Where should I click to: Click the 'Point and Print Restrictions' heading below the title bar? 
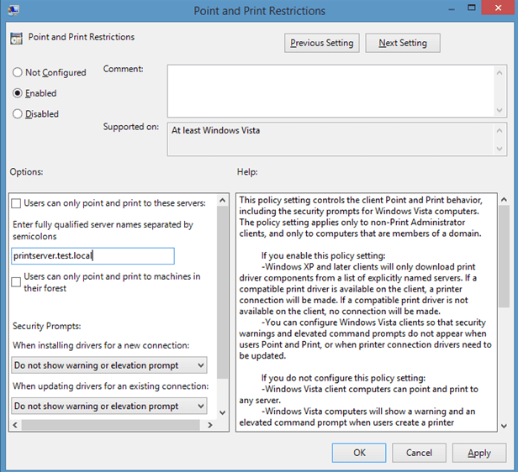(x=82, y=37)
